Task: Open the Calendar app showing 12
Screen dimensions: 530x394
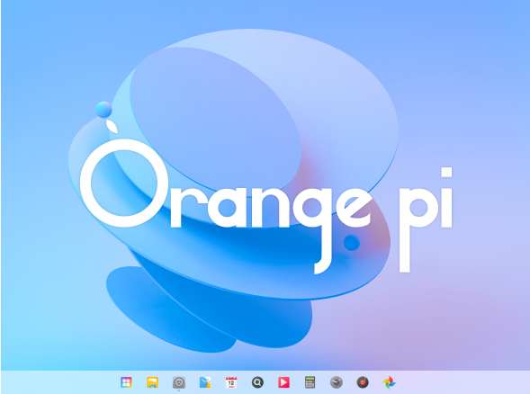Action: click(231, 382)
